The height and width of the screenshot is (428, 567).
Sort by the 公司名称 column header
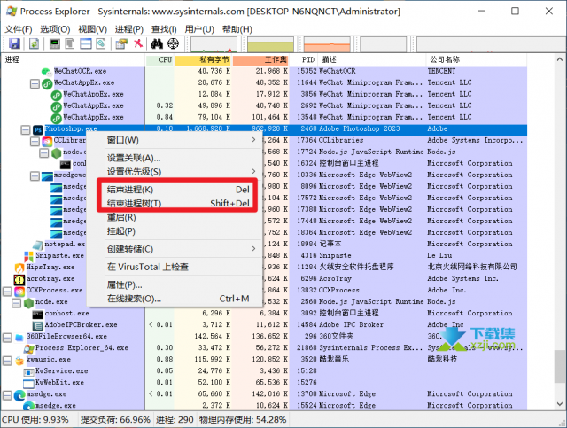[x=477, y=59]
